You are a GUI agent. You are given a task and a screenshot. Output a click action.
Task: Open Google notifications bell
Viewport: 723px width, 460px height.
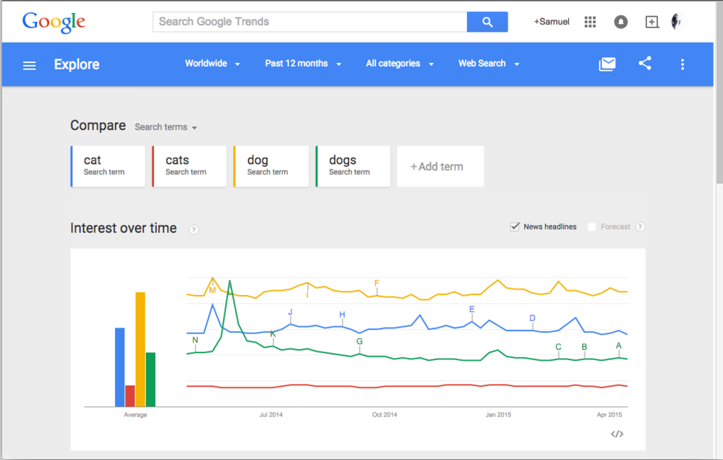[x=620, y=22]
